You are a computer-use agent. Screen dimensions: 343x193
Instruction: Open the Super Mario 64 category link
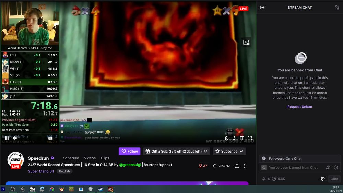[41, 171]
